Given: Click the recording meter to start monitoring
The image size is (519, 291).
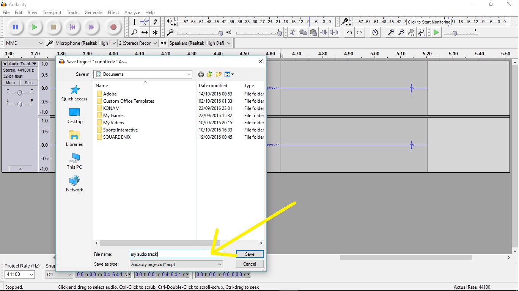Looking at the screenshot, I should click(430, 22).
